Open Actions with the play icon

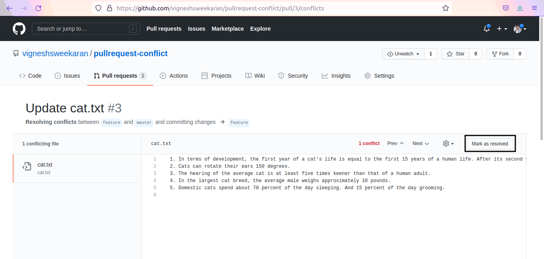pyautogui.click(x=163, y=76)
